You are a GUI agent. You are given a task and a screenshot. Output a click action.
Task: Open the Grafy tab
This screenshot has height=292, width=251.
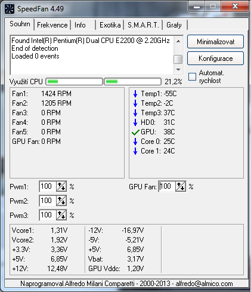(x=174, y=25)
